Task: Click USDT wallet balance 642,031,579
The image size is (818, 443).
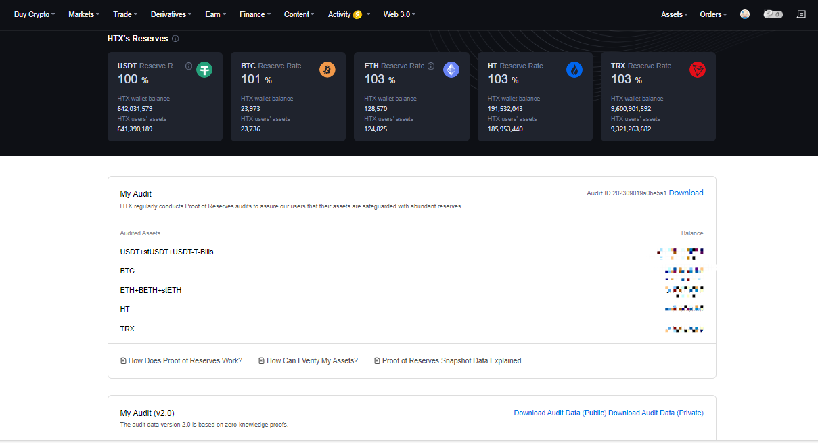Action: click(135, 108)
